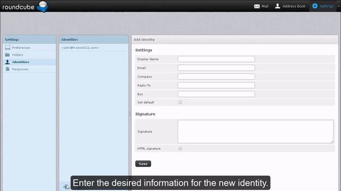The width and height of the screenshot is (341, 191).
Task: Go to the Mail section
Action: click(261, 6)
